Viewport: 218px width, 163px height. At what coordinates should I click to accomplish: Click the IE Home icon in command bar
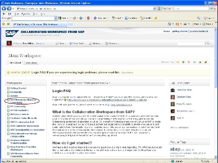169,24
